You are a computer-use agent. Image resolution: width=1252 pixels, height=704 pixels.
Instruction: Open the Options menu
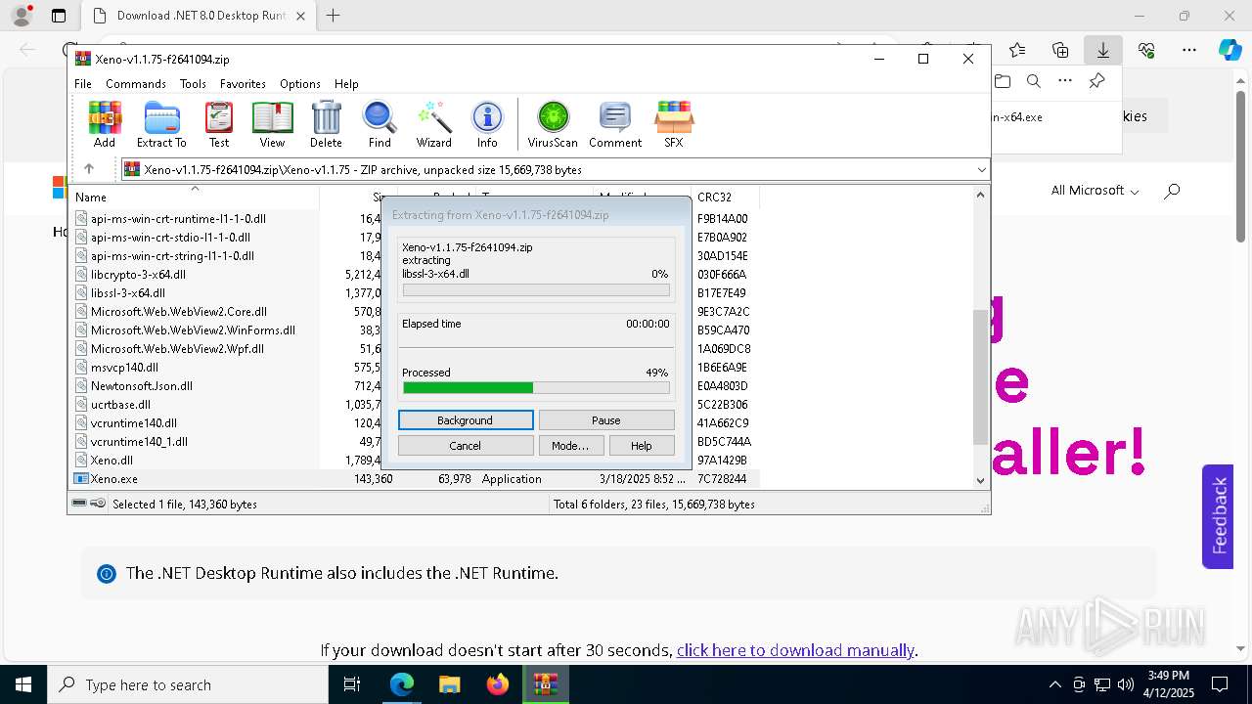point(300,84)
